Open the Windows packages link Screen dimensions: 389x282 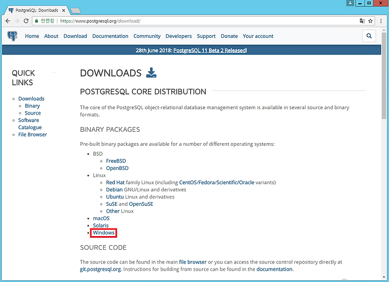pos(104,233)
